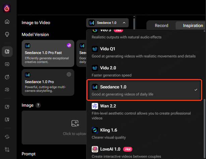Screen dimensions: 206x159
Task: Select the highlighted image-to-video sidebar icon
Action: [7, 52]
